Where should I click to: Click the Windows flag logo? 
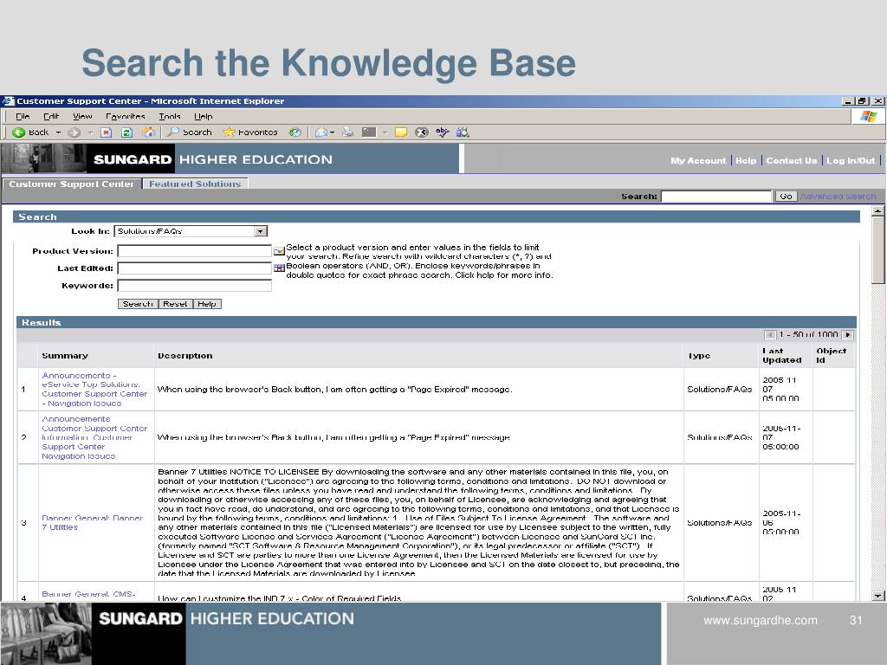point(868,117)
